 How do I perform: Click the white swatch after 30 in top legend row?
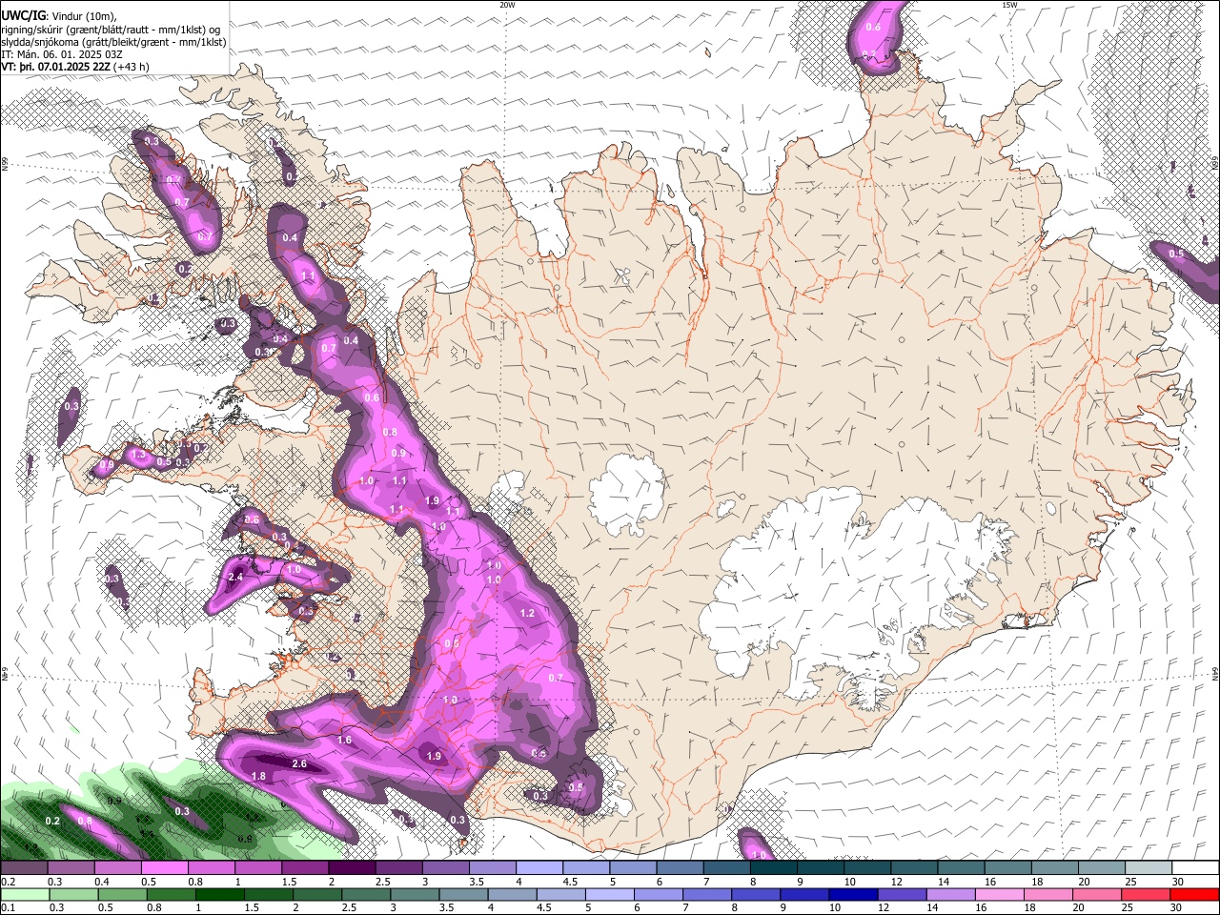(x=1196, y=867)
